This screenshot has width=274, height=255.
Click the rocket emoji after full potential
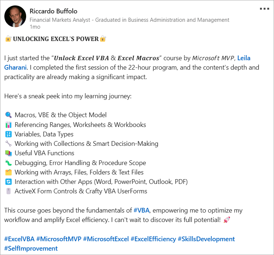click(x=227, y=220)
